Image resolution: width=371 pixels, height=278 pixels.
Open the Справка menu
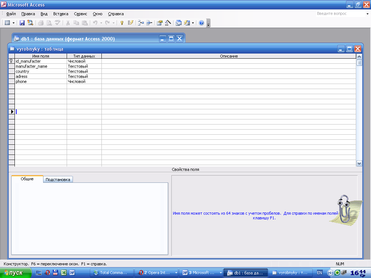tap(116, 14)
